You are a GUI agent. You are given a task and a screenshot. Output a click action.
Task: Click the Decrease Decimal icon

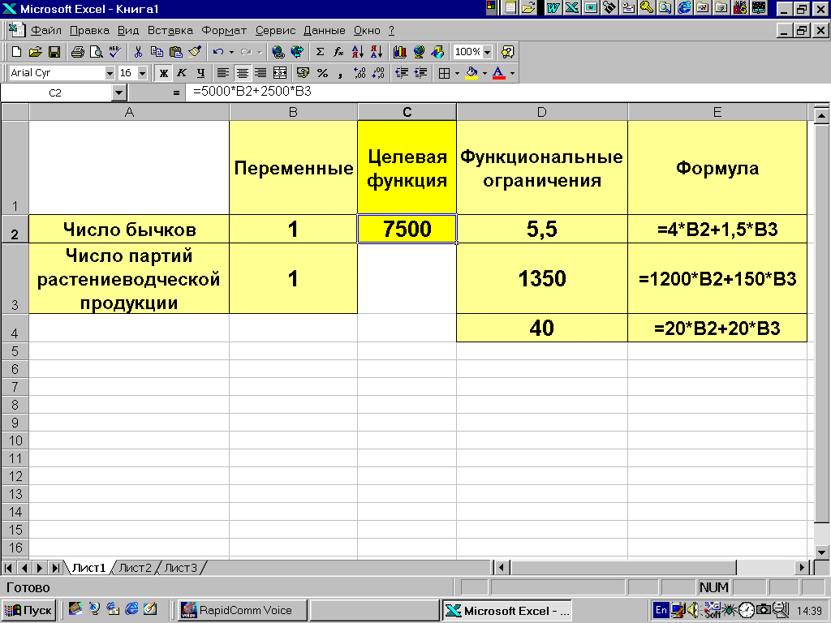tap(378, 73)
